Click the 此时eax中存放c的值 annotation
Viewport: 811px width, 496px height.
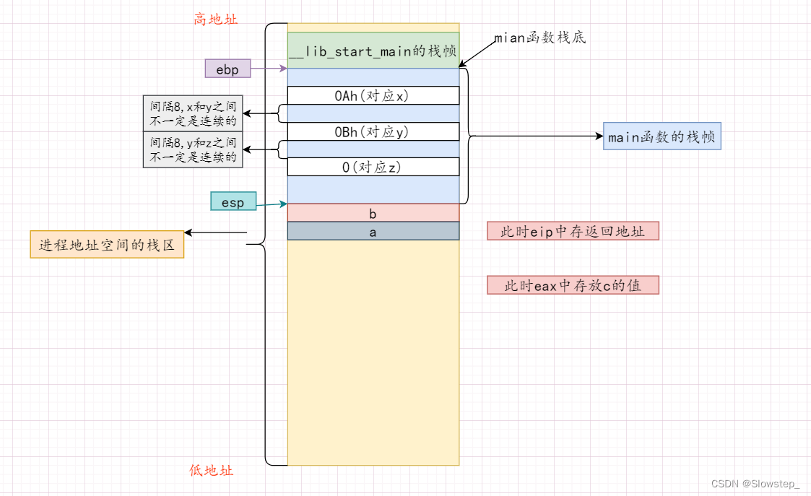coord(573,284)
